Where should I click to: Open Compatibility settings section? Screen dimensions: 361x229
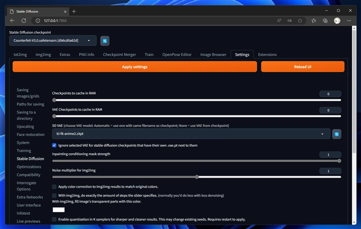pos(28,174)
